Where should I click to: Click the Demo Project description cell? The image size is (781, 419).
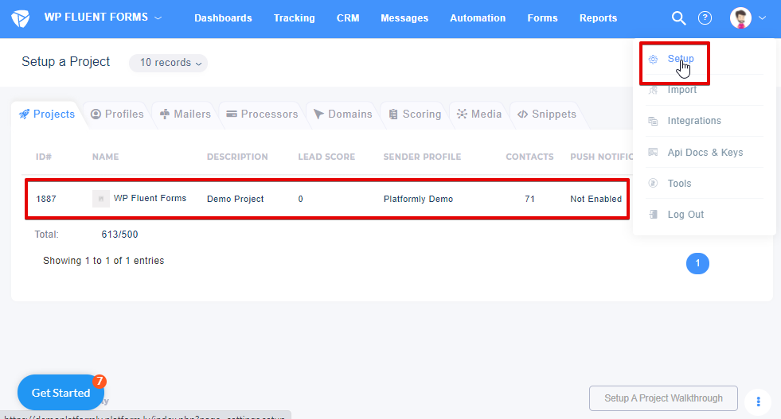pos(235,199)
